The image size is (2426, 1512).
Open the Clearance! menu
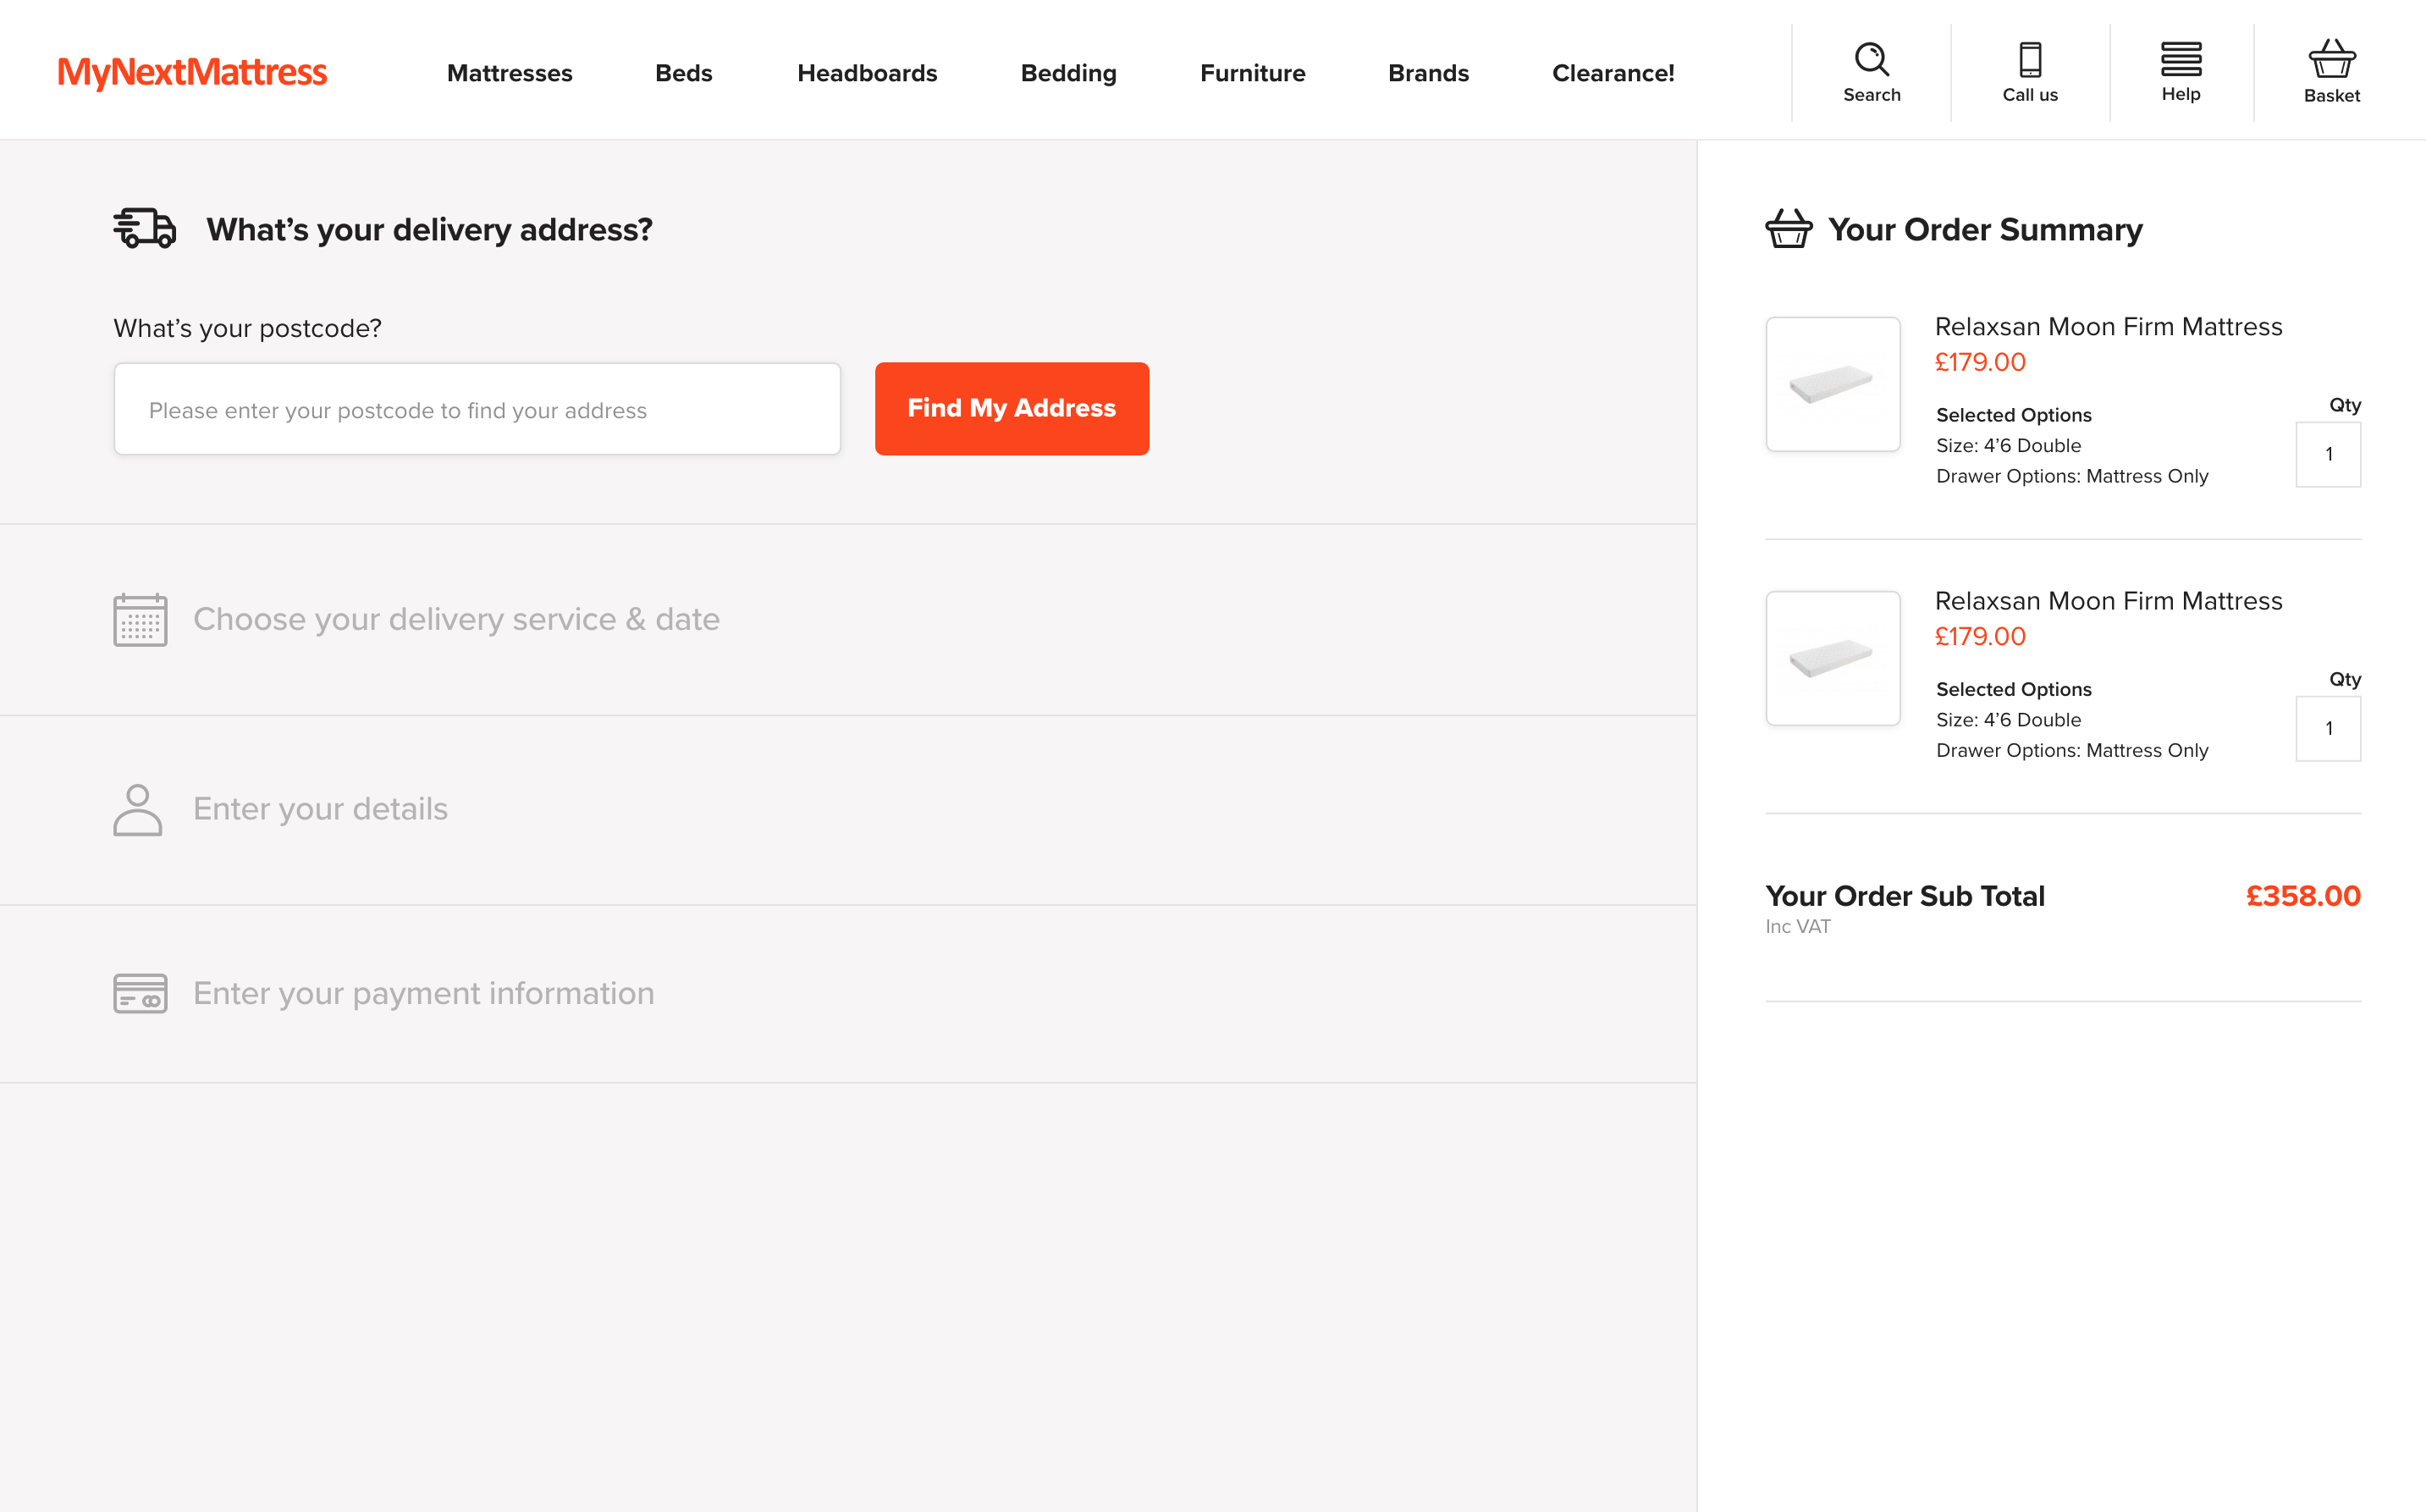(x=1613, y=73)
